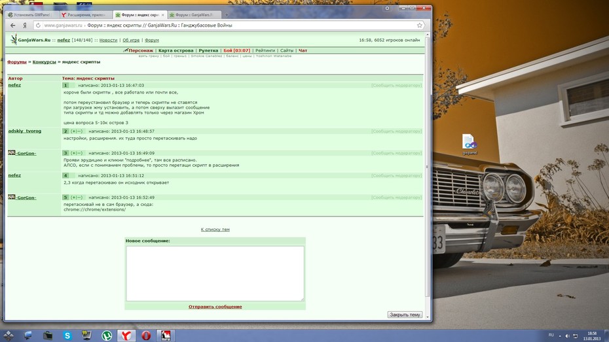Open the 'Об игре' link

131,40
